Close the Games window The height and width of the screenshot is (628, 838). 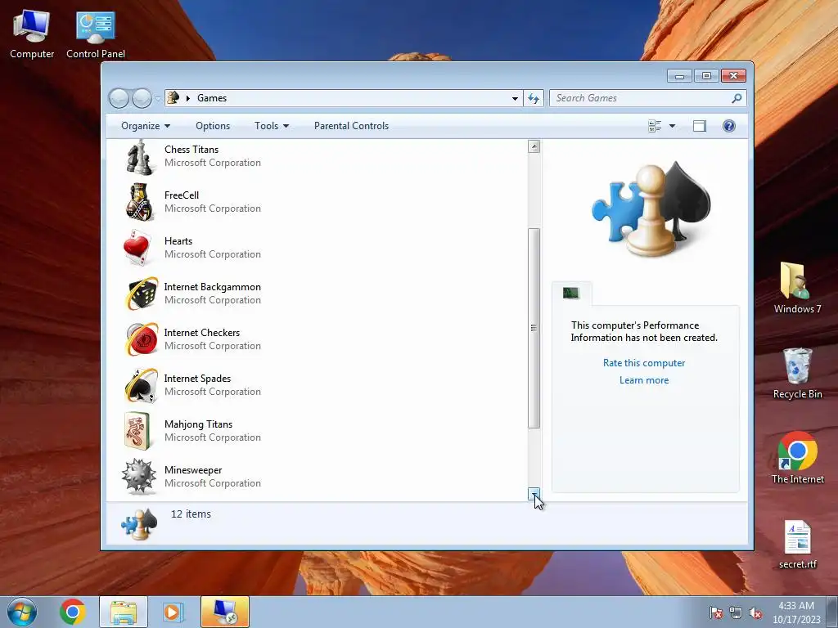click(x=733, y=76)
